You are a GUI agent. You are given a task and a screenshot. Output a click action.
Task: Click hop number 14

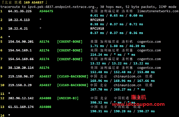pos(2,115)
